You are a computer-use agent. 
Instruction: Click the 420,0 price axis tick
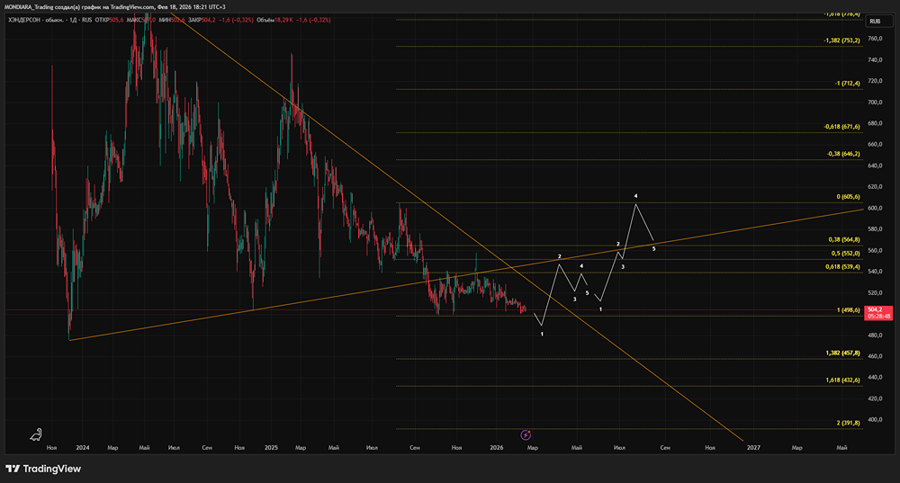click(x=876, y=398)
